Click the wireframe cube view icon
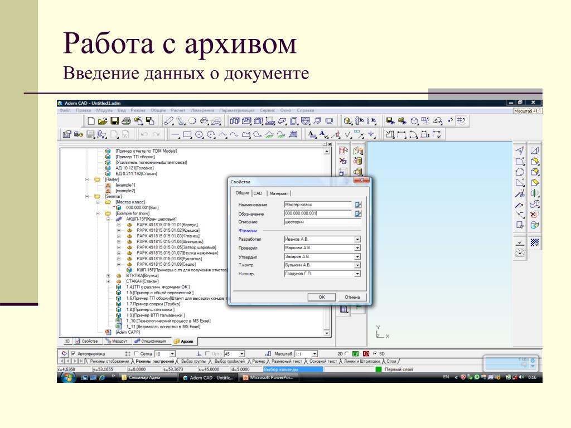The width and height of the screenshot is (571, 428). [x=414, y=121]
